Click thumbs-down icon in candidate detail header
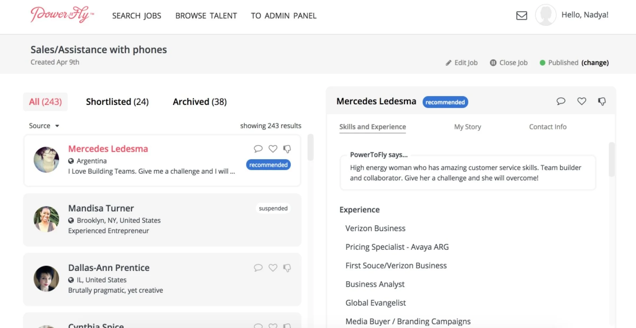 pyautogui.click(x=602, y=101)
